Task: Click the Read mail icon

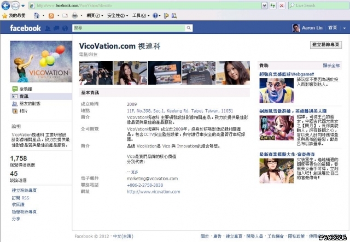Action: click(65, 16)
